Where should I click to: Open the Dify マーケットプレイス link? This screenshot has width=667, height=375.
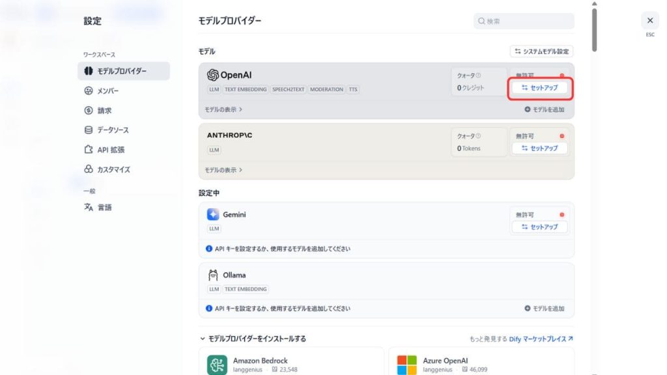[541, 339]
